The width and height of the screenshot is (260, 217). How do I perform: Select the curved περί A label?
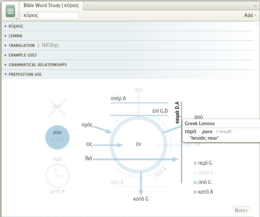161,172
